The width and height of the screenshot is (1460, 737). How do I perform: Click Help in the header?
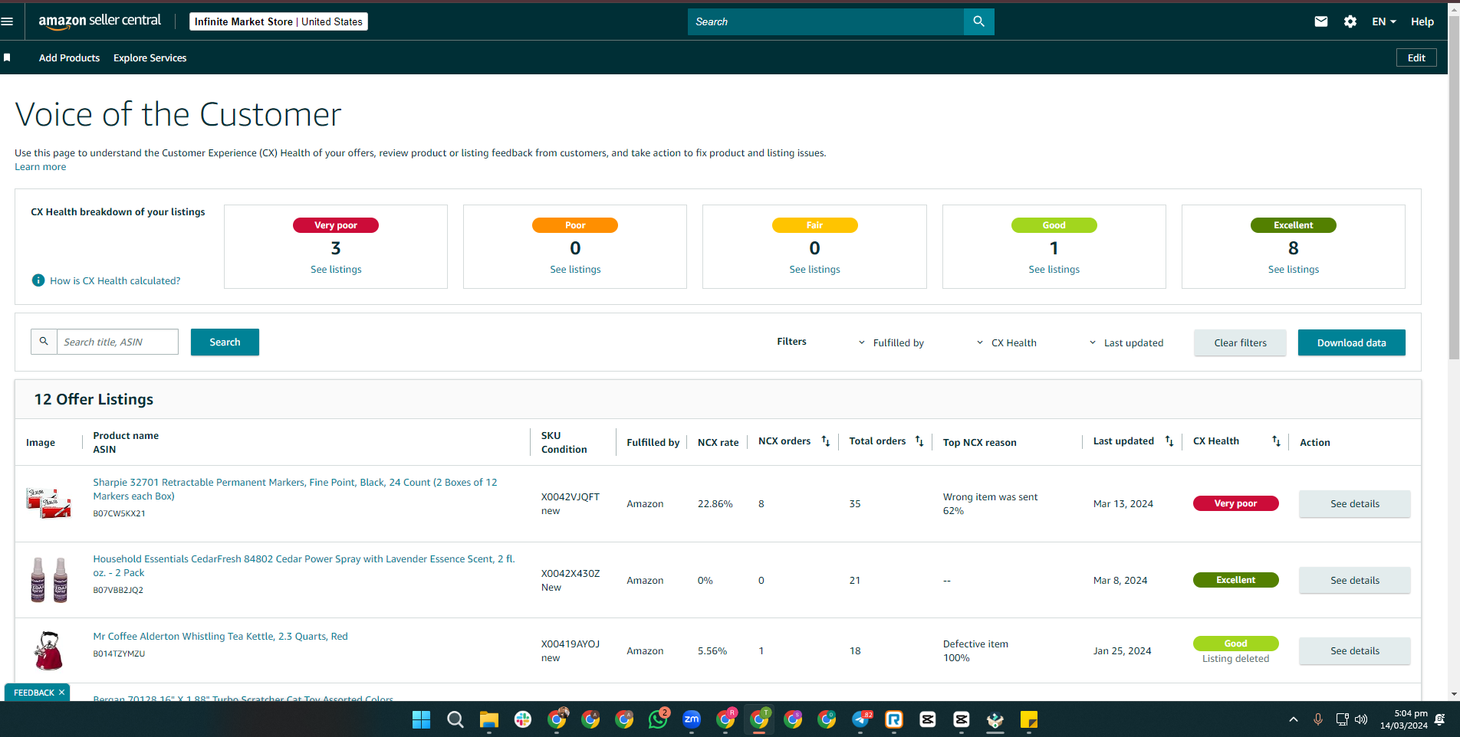coord(1422,21)
